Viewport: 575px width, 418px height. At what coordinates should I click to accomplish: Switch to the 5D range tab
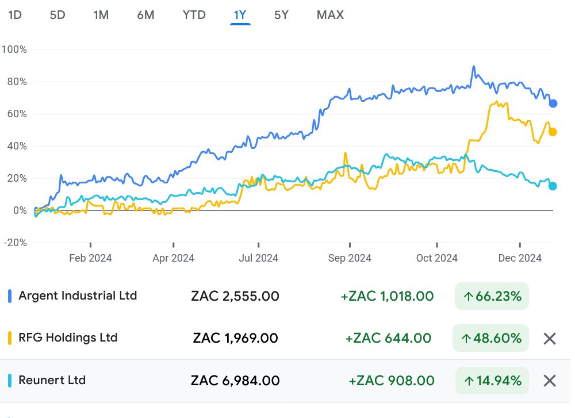(x=57, y=15)
